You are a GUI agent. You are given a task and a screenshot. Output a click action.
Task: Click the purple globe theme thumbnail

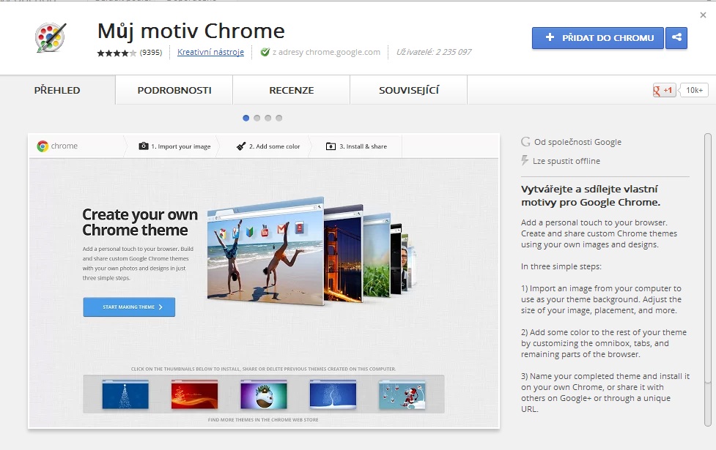point(264,394)
